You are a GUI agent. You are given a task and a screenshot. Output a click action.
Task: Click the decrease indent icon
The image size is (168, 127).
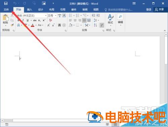(x=93, y=15)
